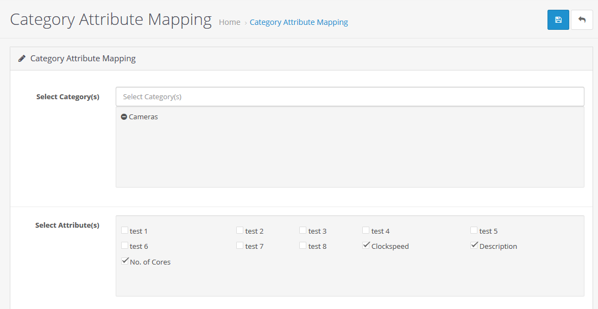The height and width of the screenshot is (309, 598).
Task: Tick the test 4 checkbox
Action: pyautogui.click(x=366, y=230)
